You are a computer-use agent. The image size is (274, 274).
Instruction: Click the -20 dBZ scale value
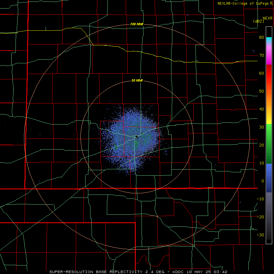(260, 217)
